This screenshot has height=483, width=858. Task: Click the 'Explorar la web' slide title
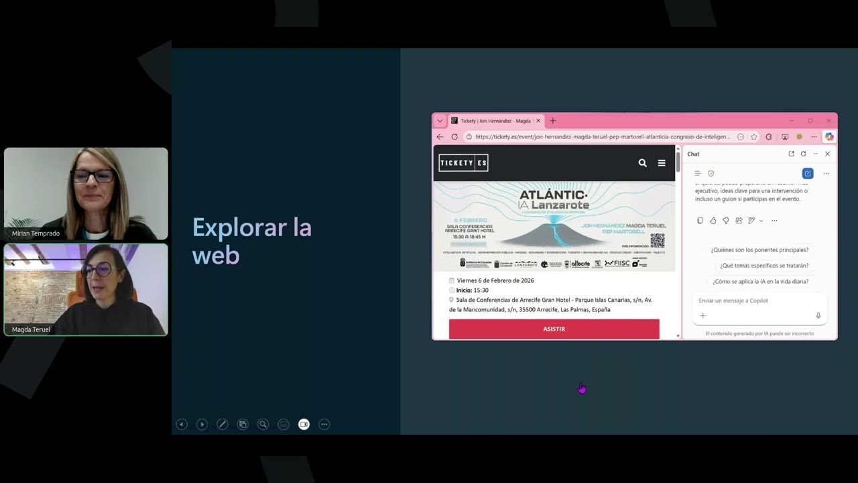coord(252,241)
